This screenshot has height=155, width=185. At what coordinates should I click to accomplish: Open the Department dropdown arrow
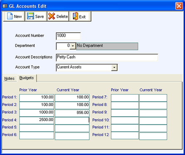pyautogui.click(x=73, y=46)
